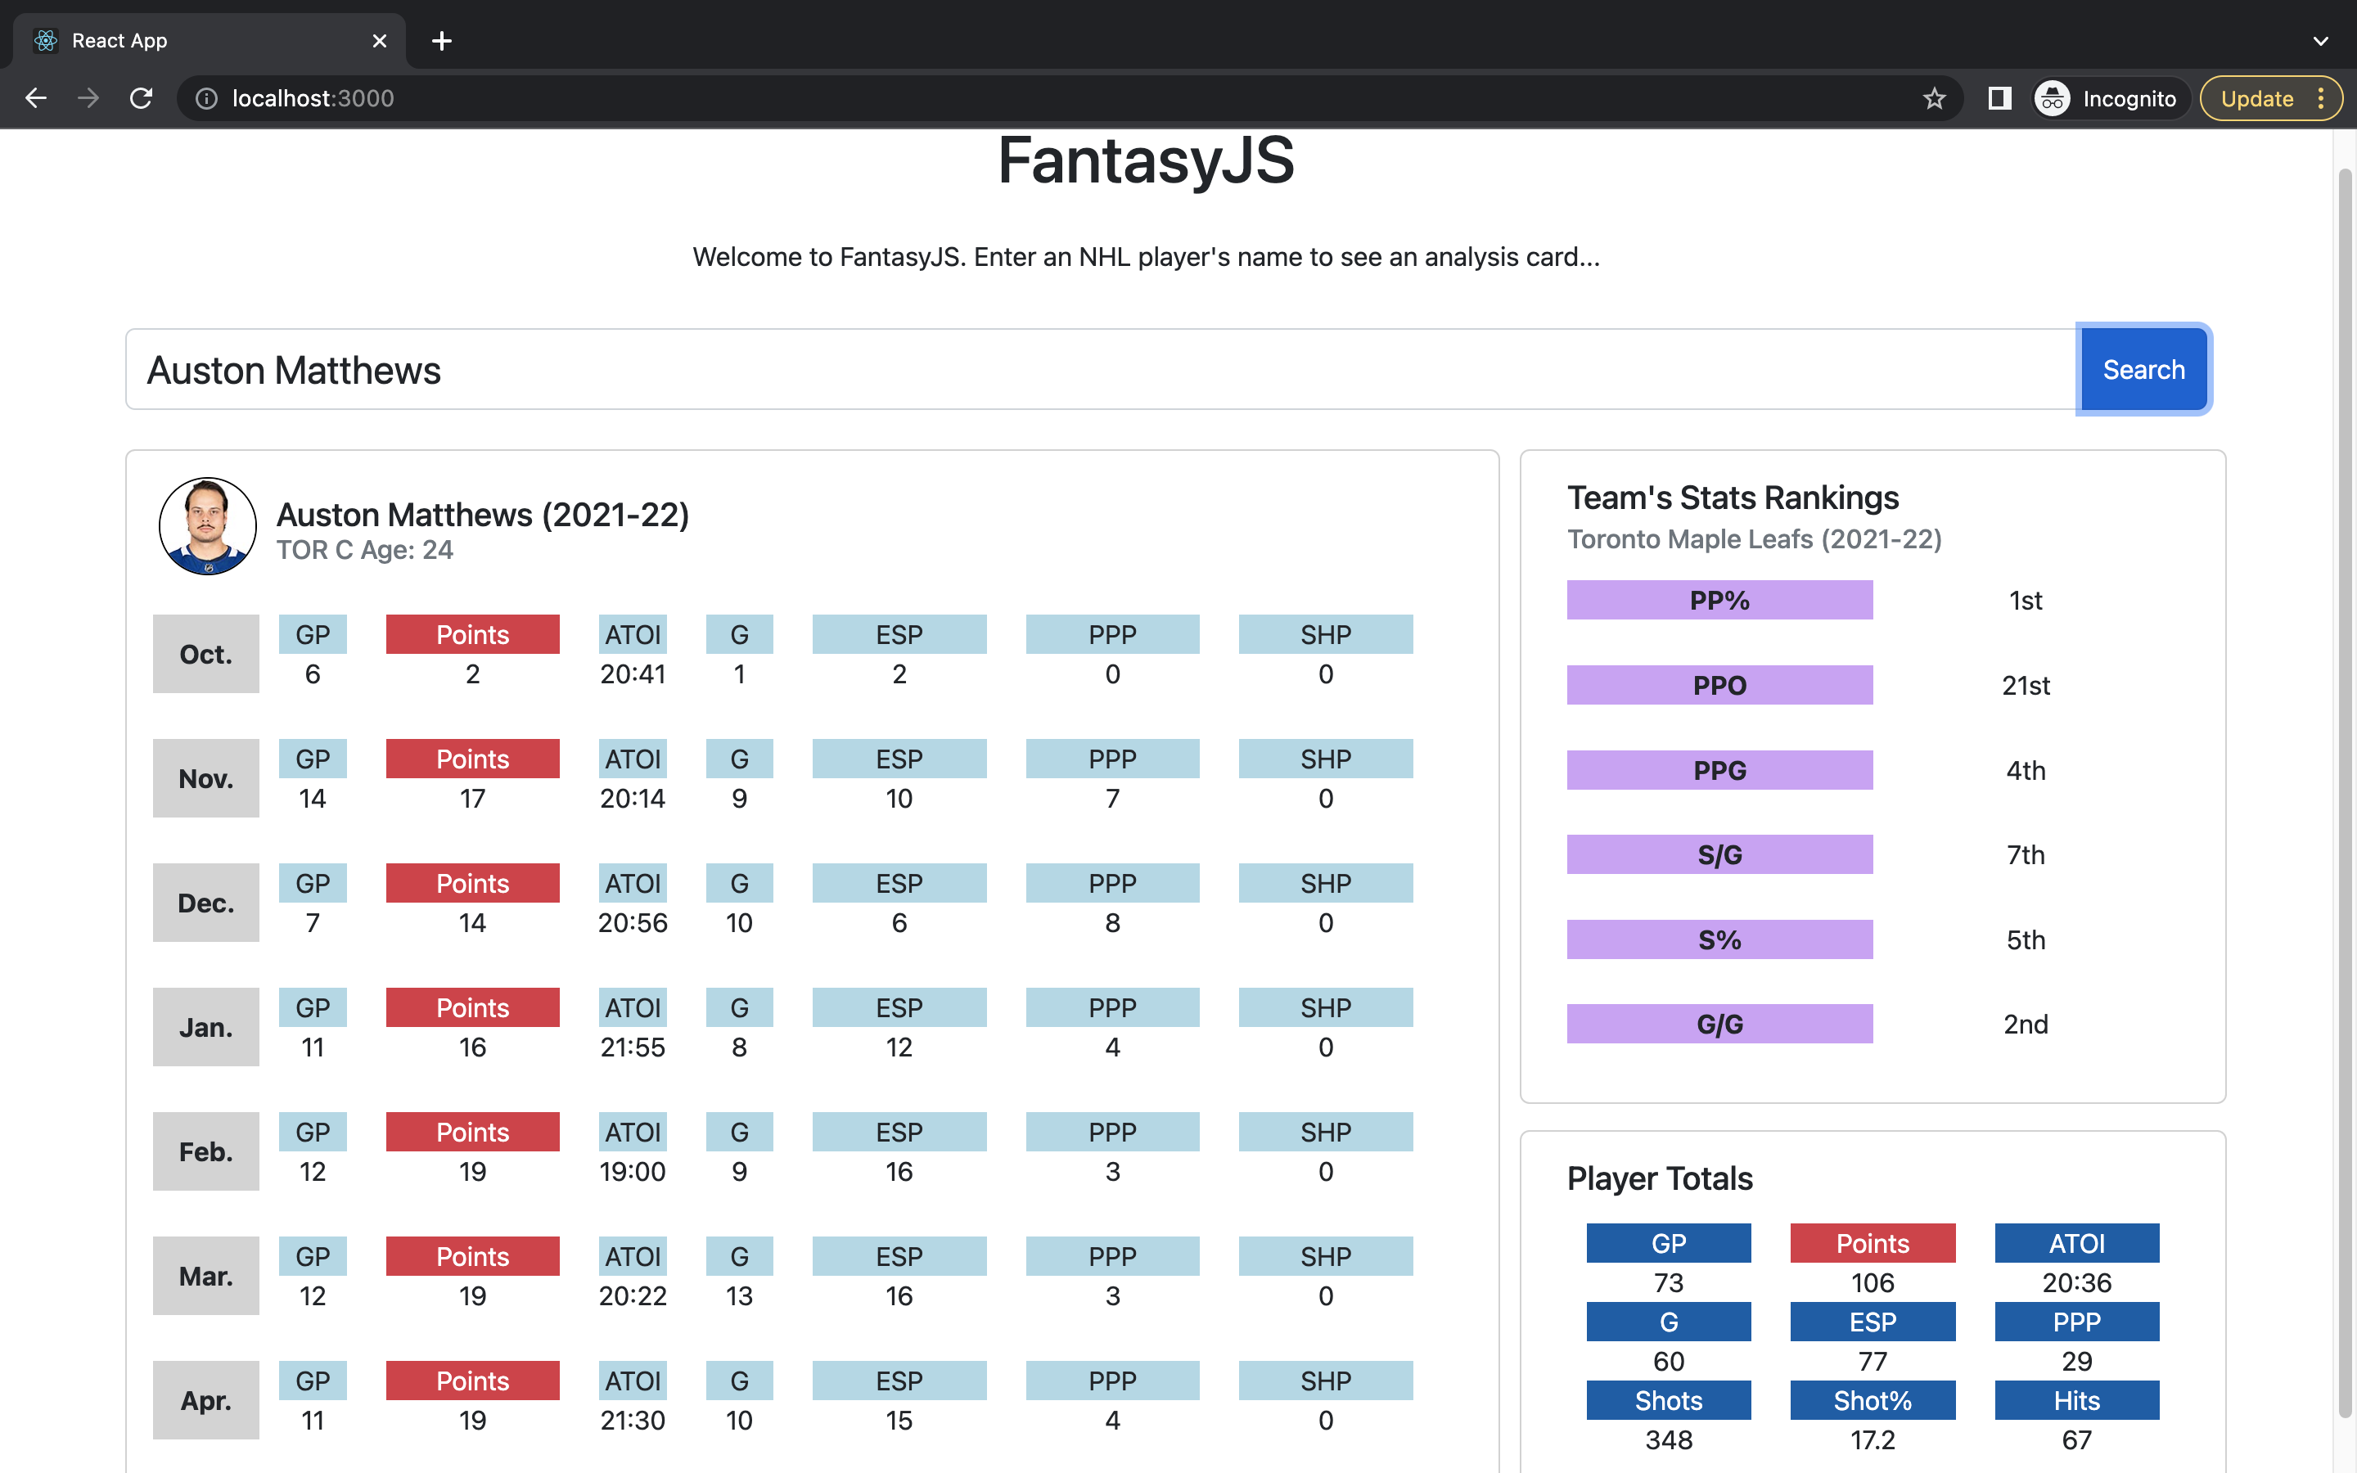Screen dimensions: 2357x1473
Task: Bookmark this page with the star icon
Action: 1935,98
